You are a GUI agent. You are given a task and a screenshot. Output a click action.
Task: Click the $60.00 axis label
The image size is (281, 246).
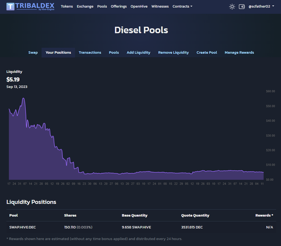pyautogui.click(x=270, y=91)
